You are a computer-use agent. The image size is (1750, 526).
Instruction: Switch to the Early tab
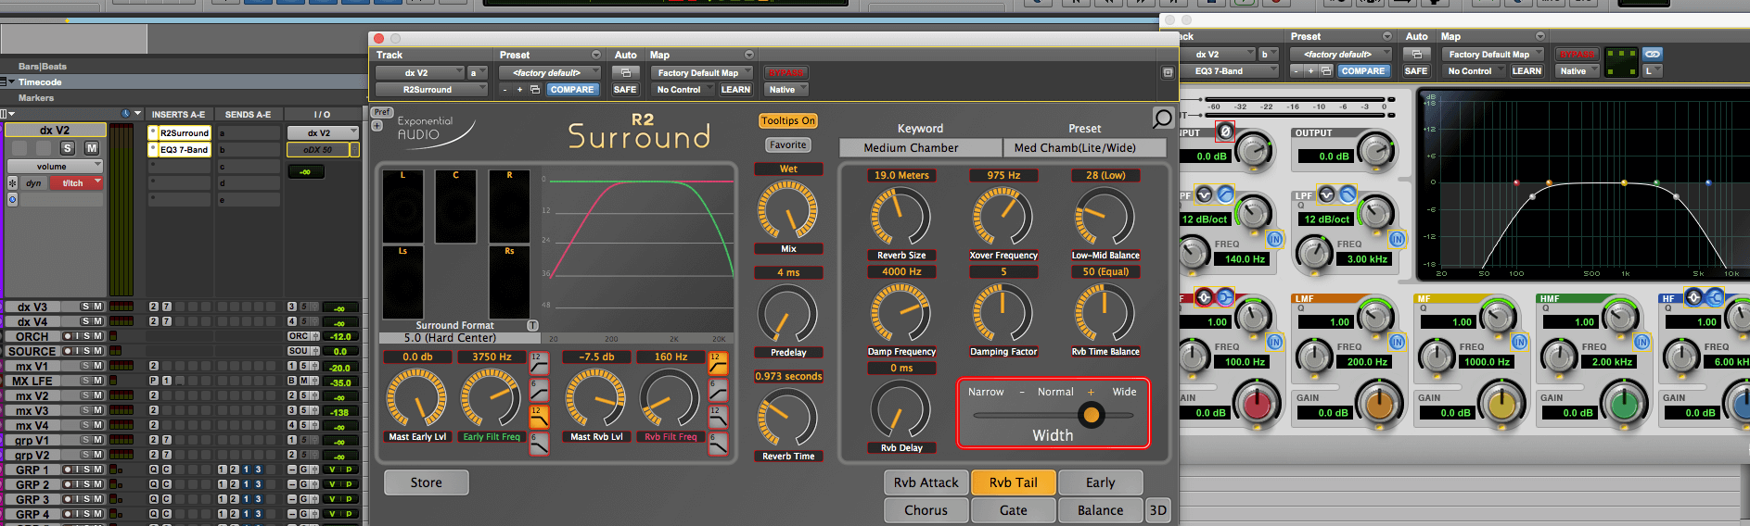coord(1101,482)
